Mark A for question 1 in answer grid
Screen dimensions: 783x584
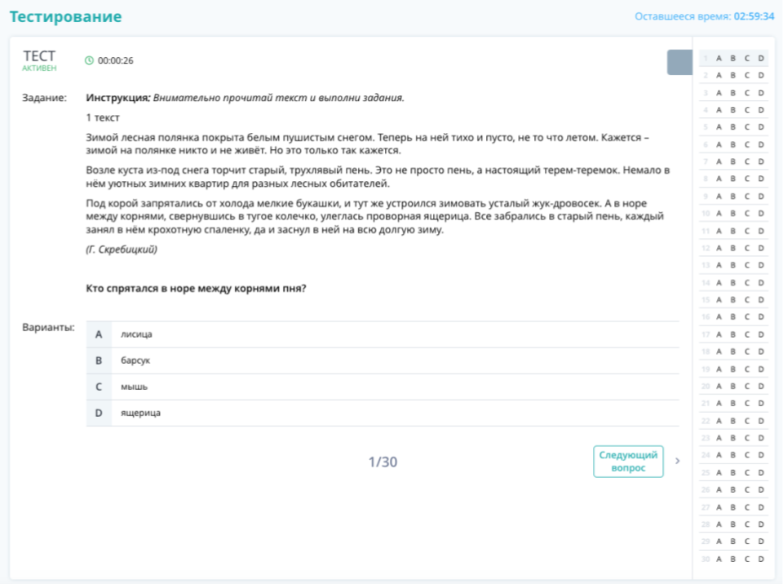pos(719,58)
